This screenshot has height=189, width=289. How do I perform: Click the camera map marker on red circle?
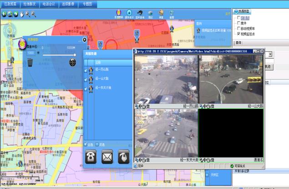coord(137,36)
